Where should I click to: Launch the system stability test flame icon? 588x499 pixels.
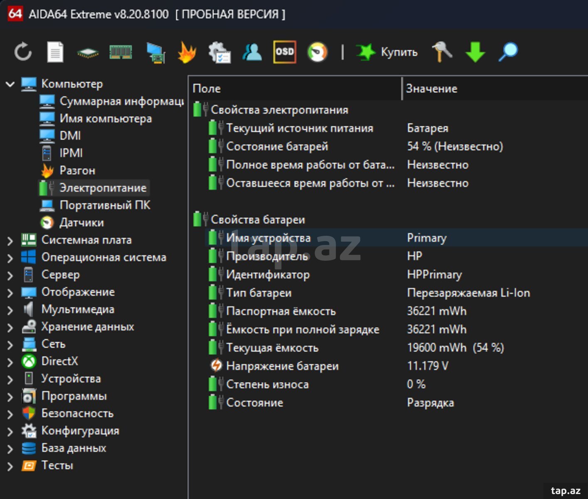pyautogui.click(x=187, y=52)
